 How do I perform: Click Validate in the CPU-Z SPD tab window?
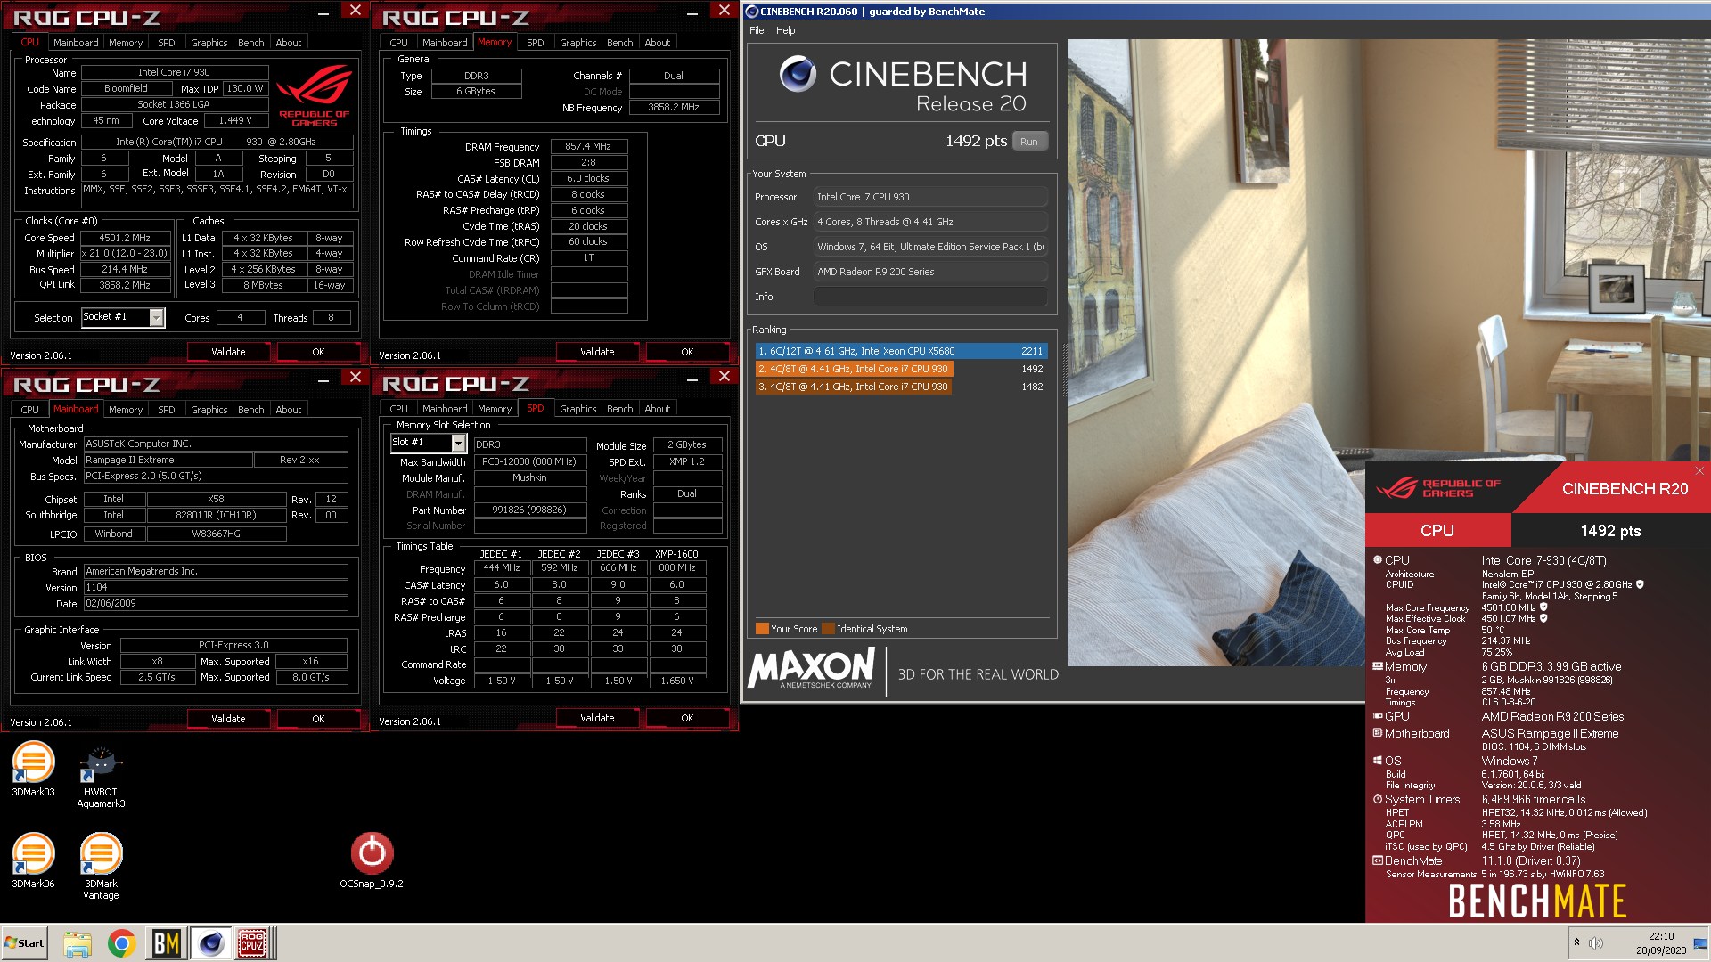pos(597,718)
